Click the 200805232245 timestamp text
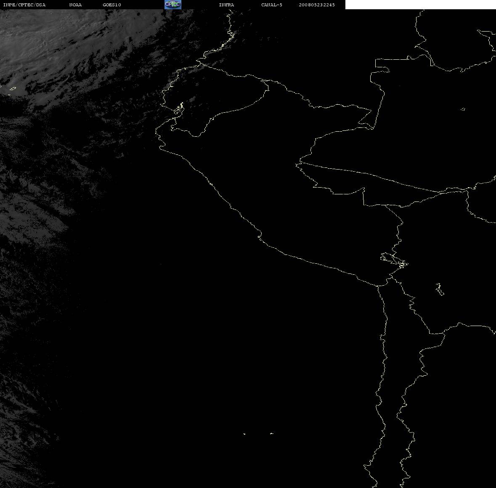Image resolution: width=496 pixels, height=488 pixels. pyautogui.click(x=317, y=5)
